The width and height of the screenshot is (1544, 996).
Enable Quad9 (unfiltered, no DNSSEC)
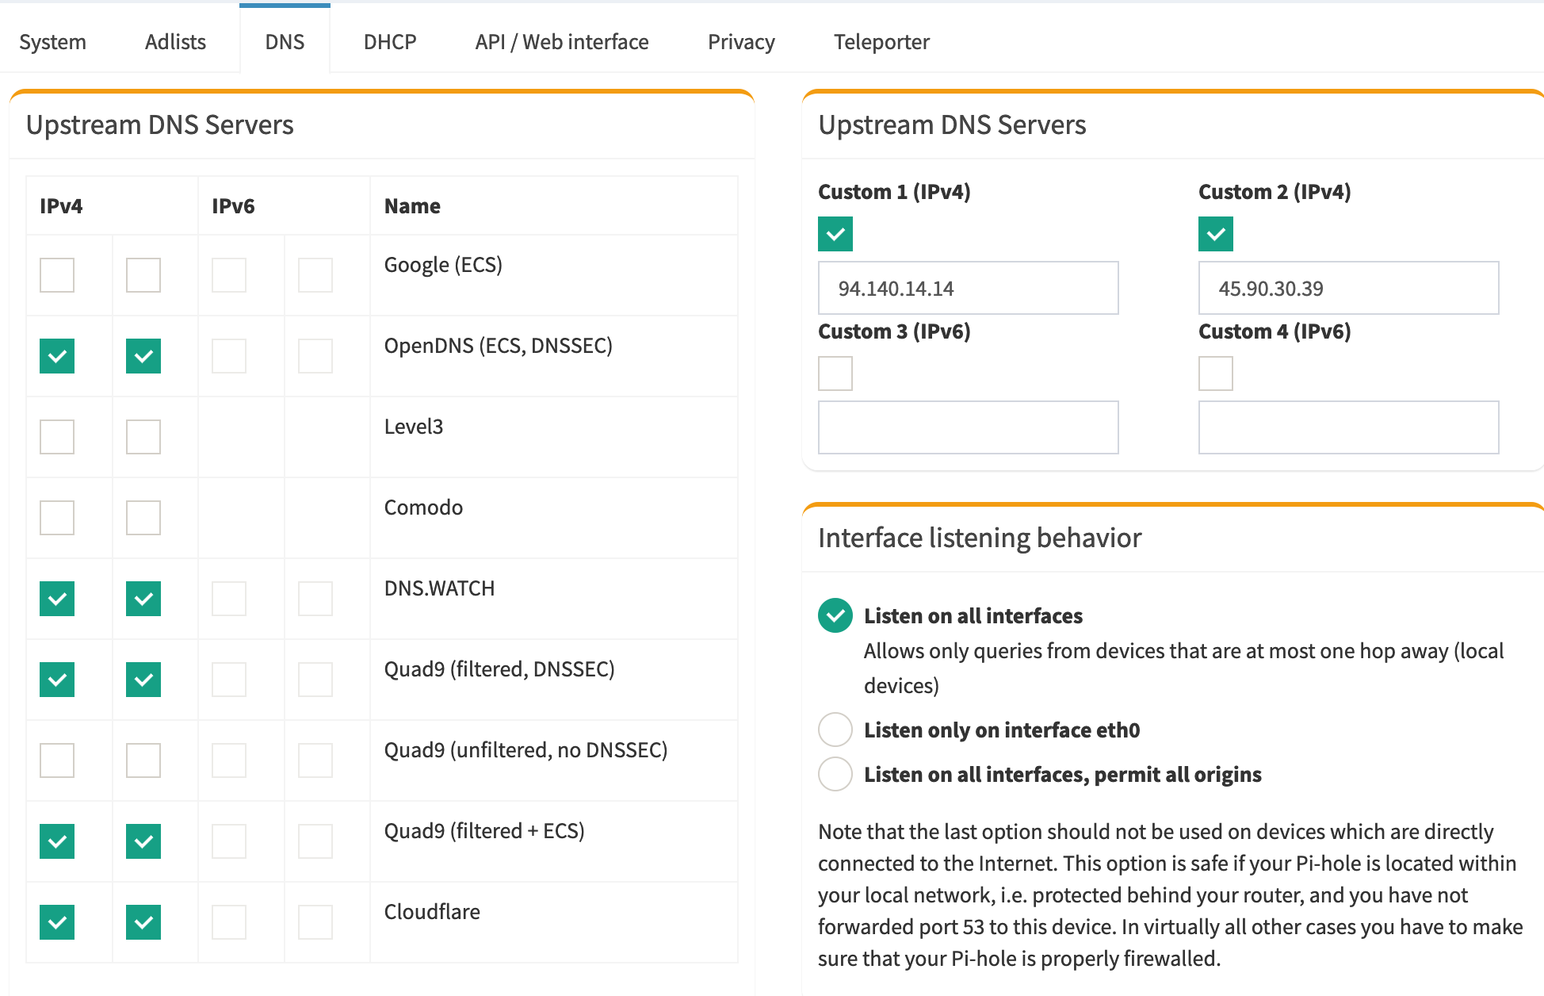(x=56, y=760)
